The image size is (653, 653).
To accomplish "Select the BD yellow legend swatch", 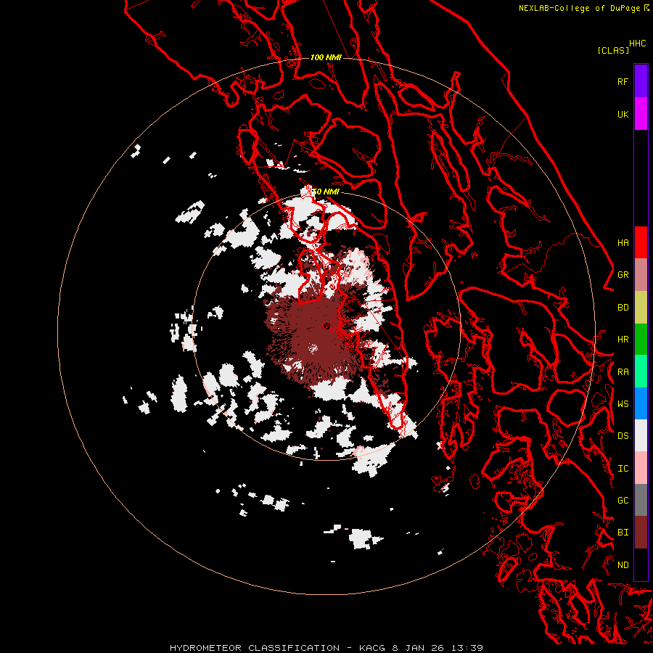I will point(641,307).
